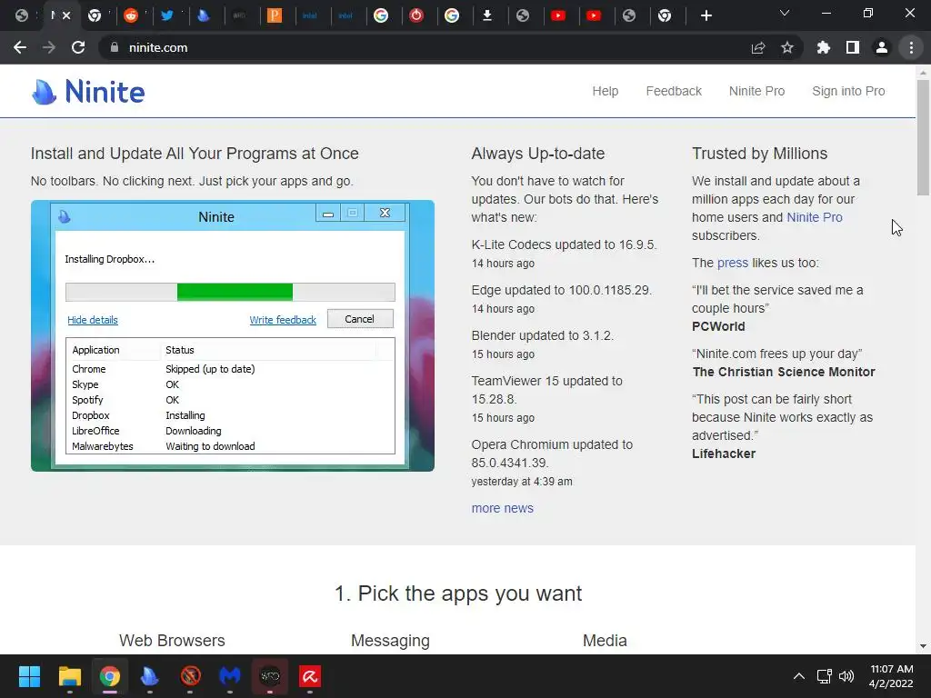Screen dimensions: 931x698
Task: Open network settings from the tray icon
Action: 824,676
